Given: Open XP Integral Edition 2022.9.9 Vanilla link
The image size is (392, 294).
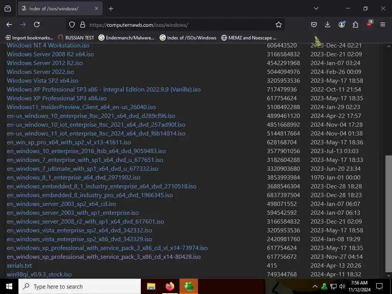Looking at the screenshot, I should [103, 90].
